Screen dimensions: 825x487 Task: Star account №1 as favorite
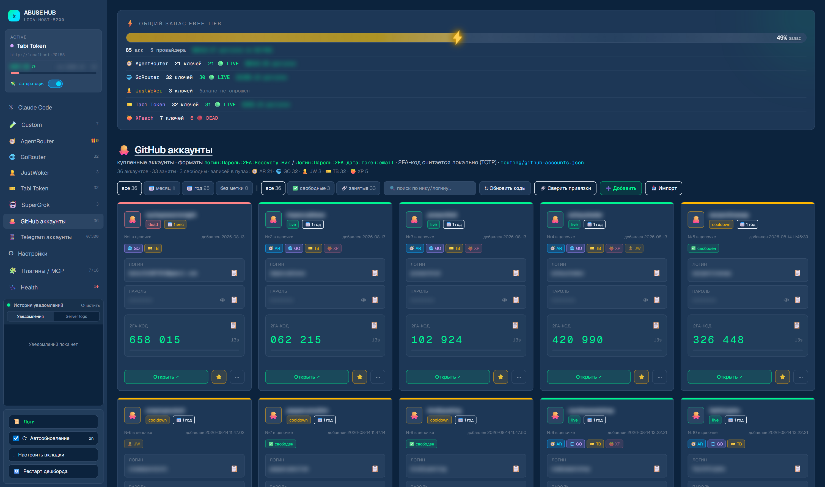pos(219,377)
